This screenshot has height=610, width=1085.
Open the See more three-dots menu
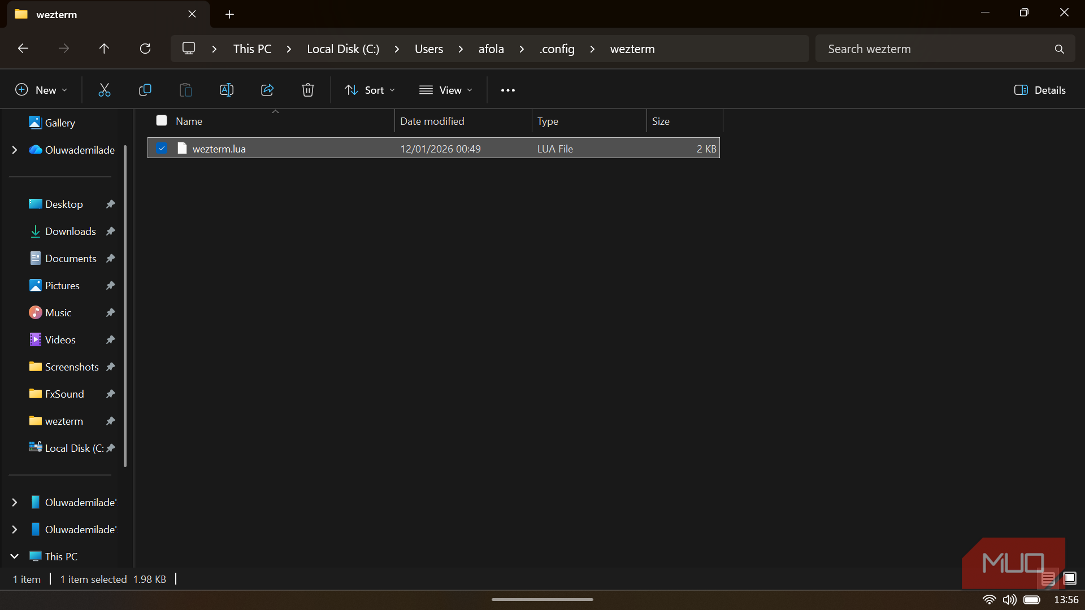[508, 90]
